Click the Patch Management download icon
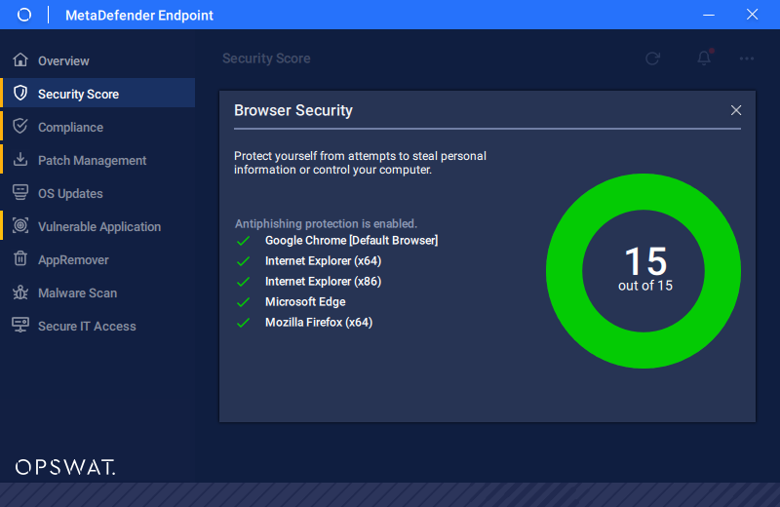The image size is (780, 507). click(x=20, y=160)
